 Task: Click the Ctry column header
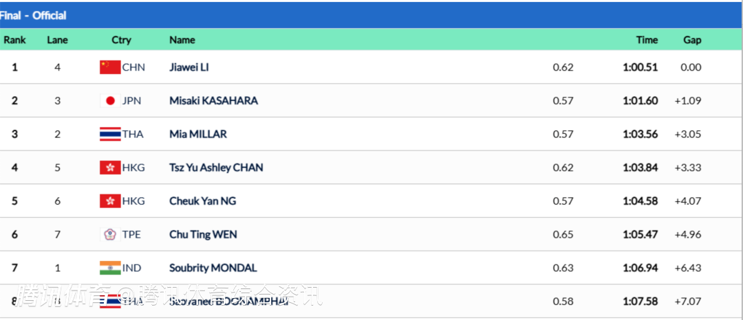coord(121,40)
